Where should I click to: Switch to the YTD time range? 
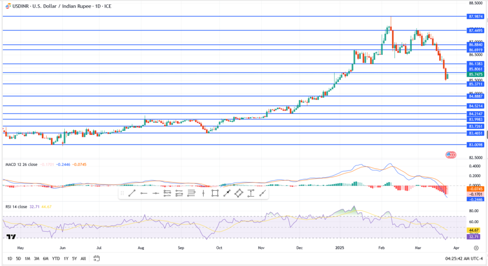tap(56, 258)
